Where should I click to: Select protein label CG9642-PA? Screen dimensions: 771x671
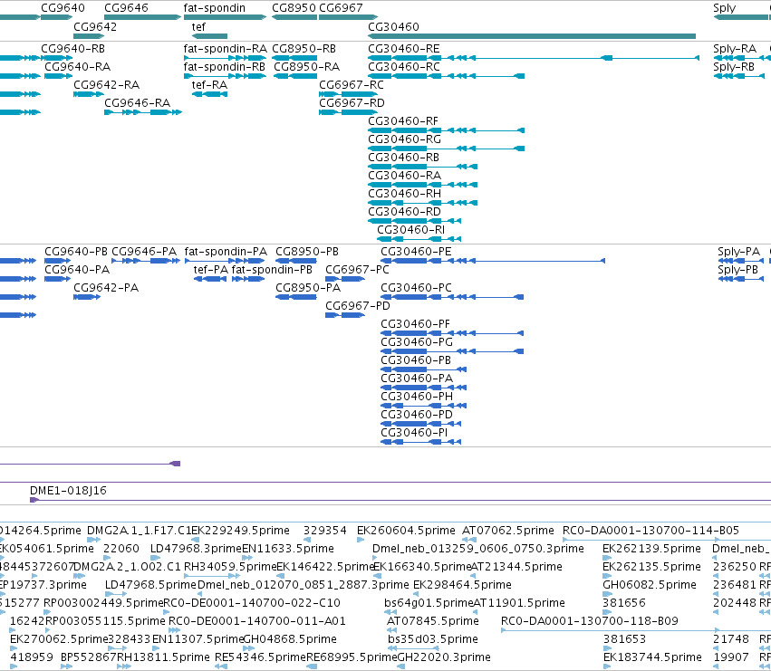tap(106, 288)
